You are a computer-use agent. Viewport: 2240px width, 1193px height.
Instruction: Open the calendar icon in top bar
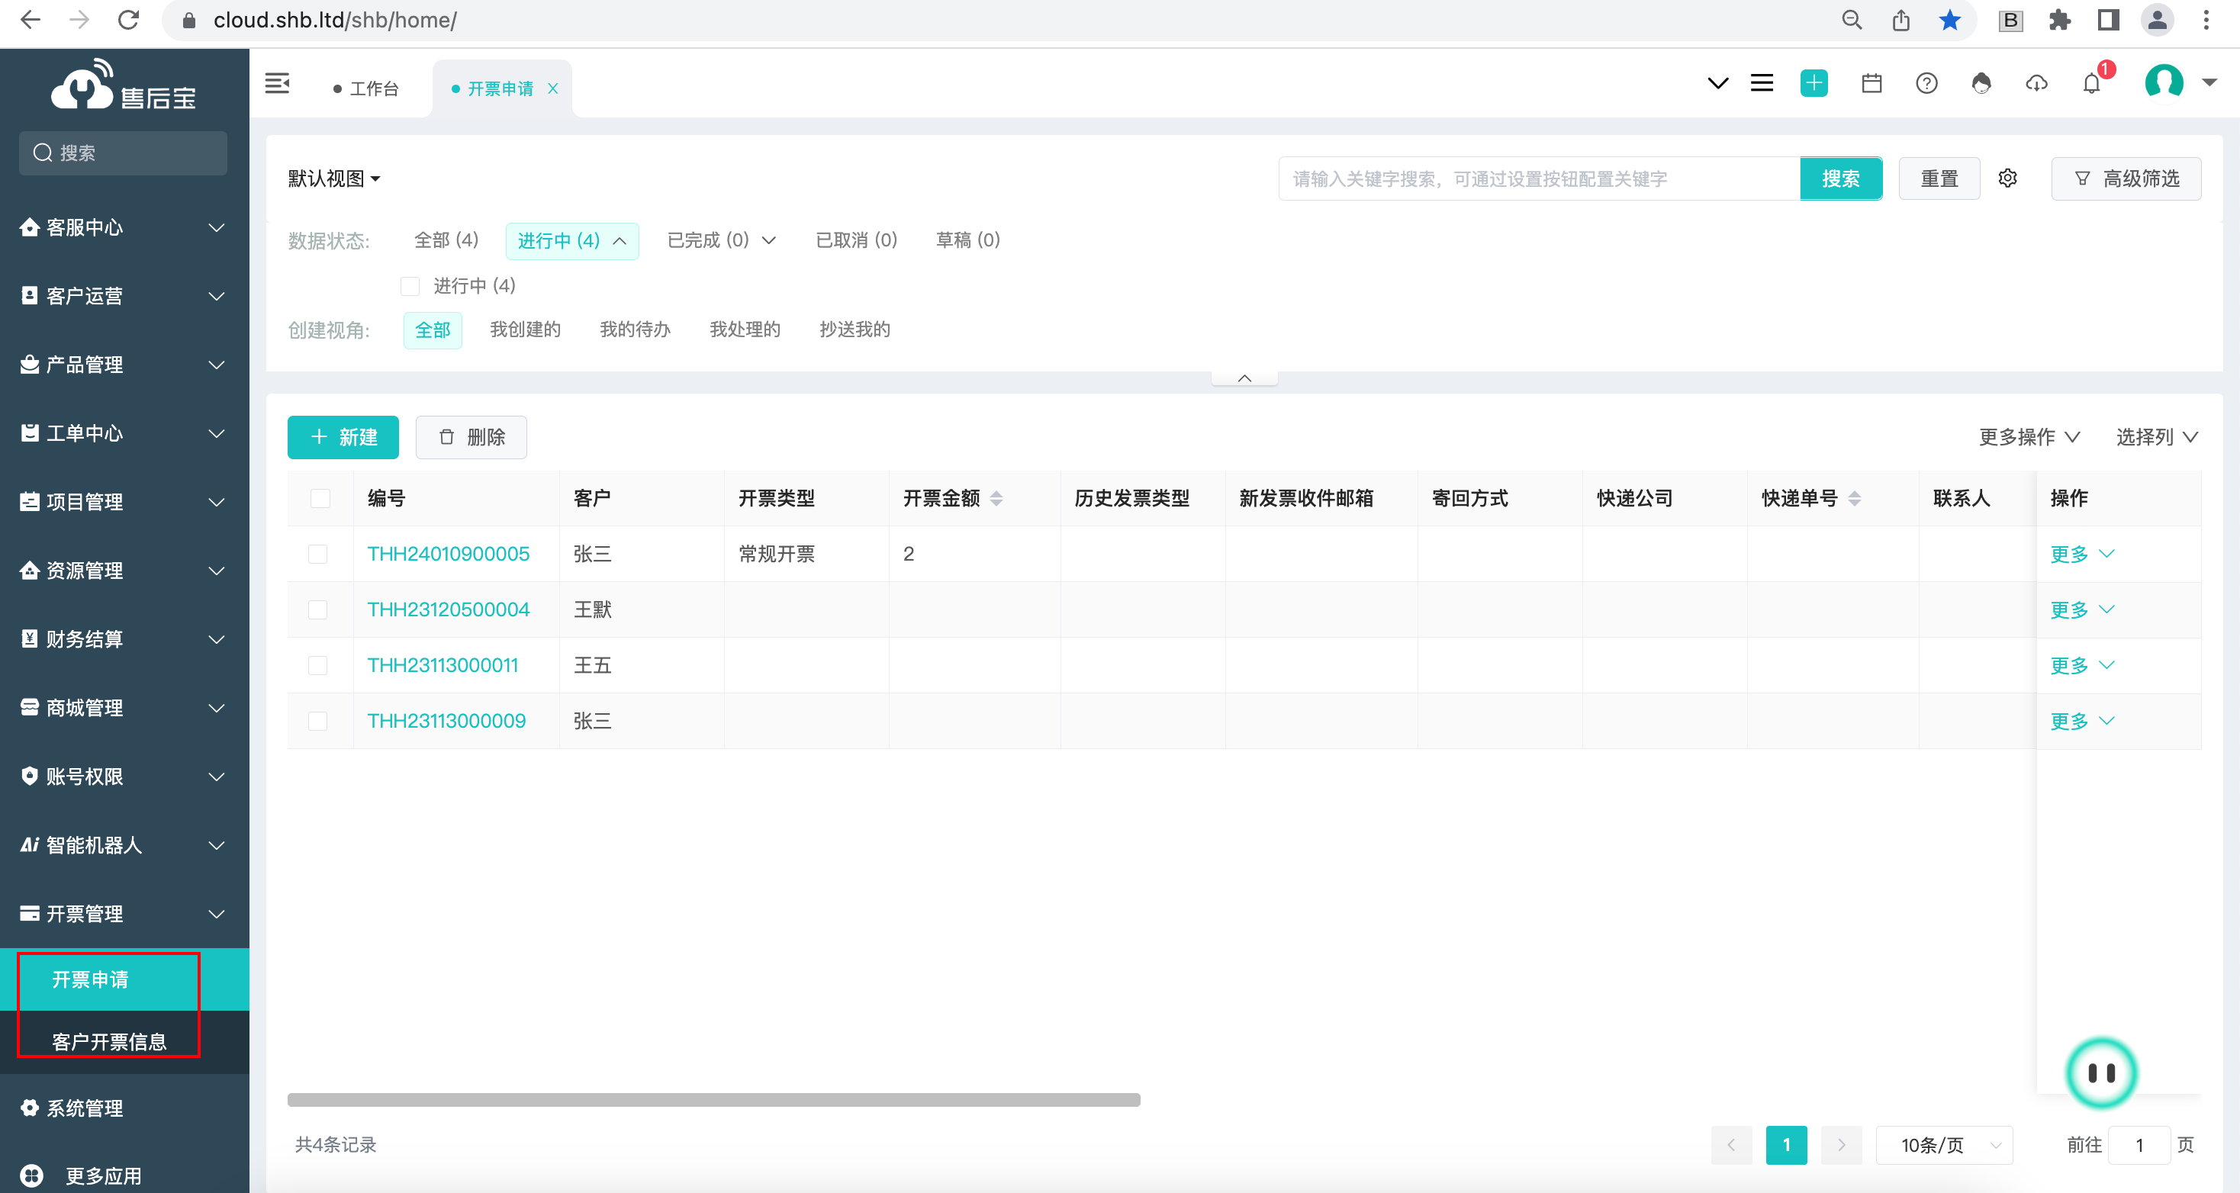(x=1871, y=83)
